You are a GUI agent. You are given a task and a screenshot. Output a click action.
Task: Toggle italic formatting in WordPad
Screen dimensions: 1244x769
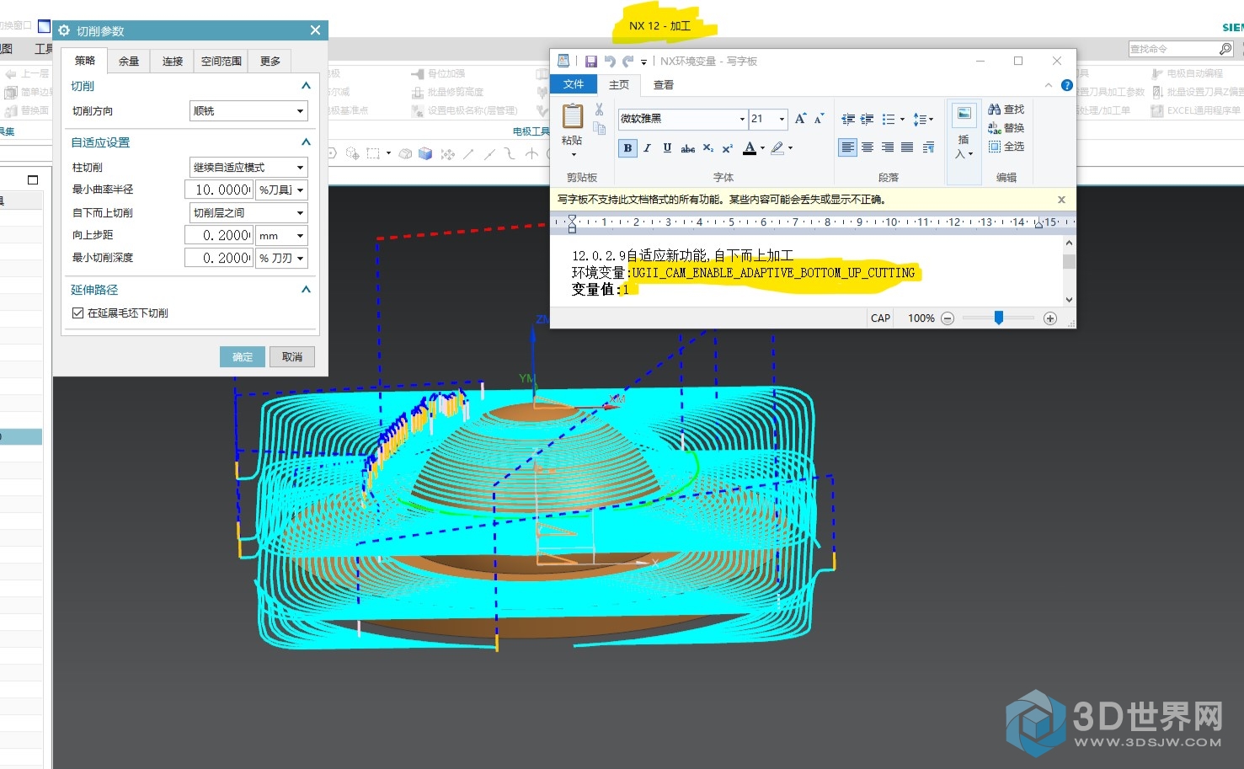(x=647, y=148)
